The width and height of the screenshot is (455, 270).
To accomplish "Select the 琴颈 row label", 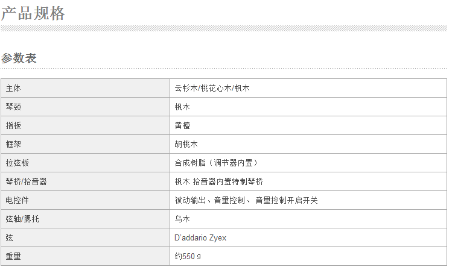I will 13,107.
